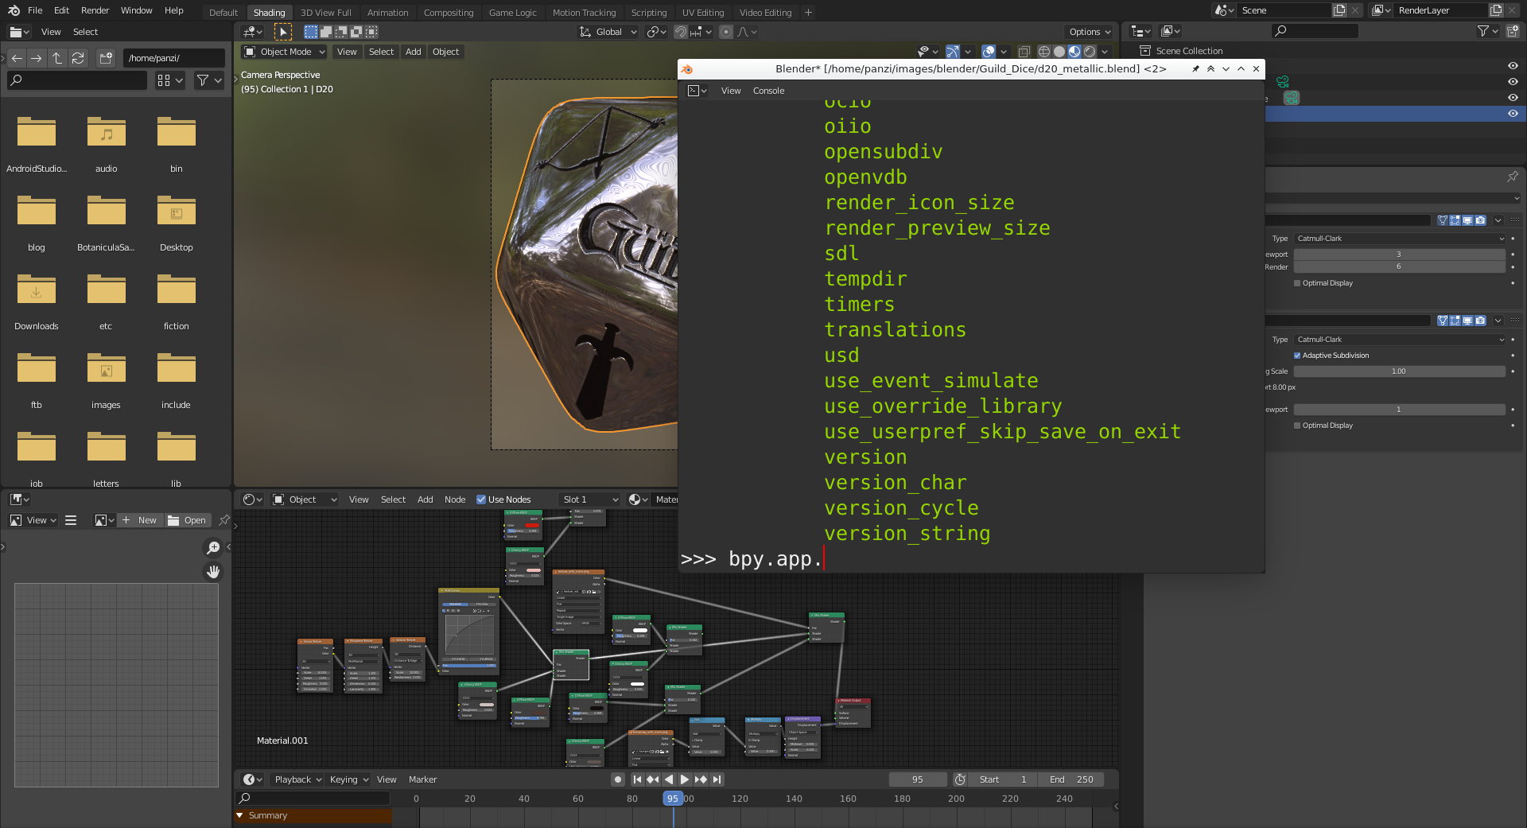Enable the bottom Optimal Display checkbox, under Adaptive Subdivision
1527x828 pixels.
[x=1297, y=426]
